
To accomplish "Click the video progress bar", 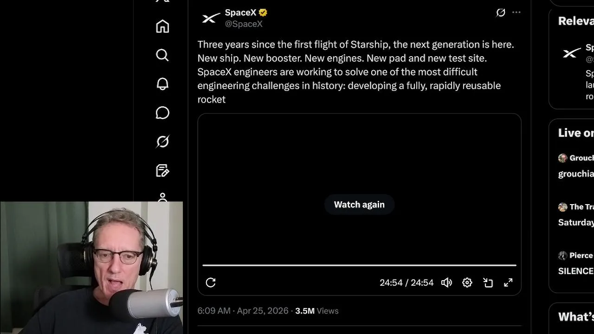I will [x=359, y=265].
